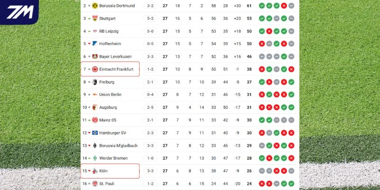Click Hoffenheim's 0-5 score button
380x190 pixels.
point(151,44)
